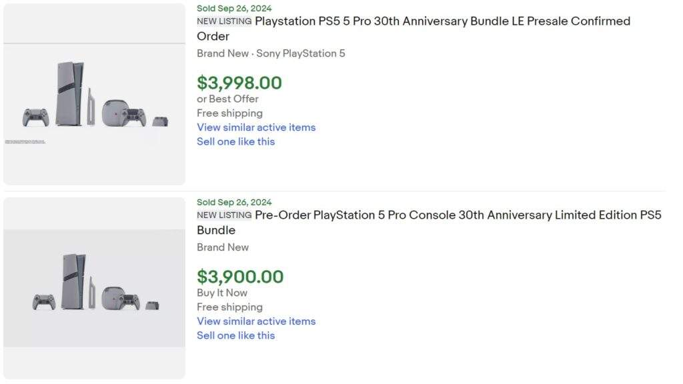Viewport: 683px width, 384px height.
Task: Click 'Free shipping' on the second listing
Action: 229,307
